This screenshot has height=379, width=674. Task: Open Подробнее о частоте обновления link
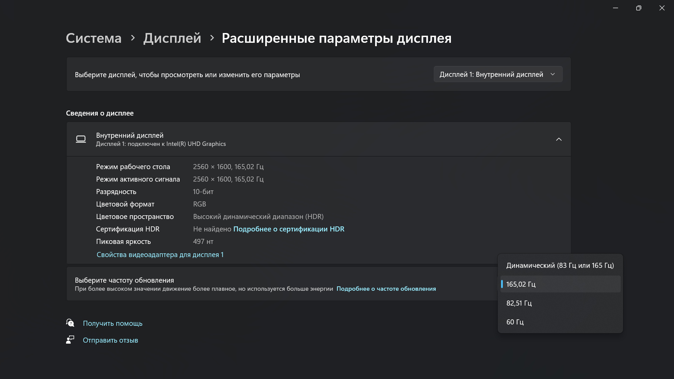click(386, 289)
